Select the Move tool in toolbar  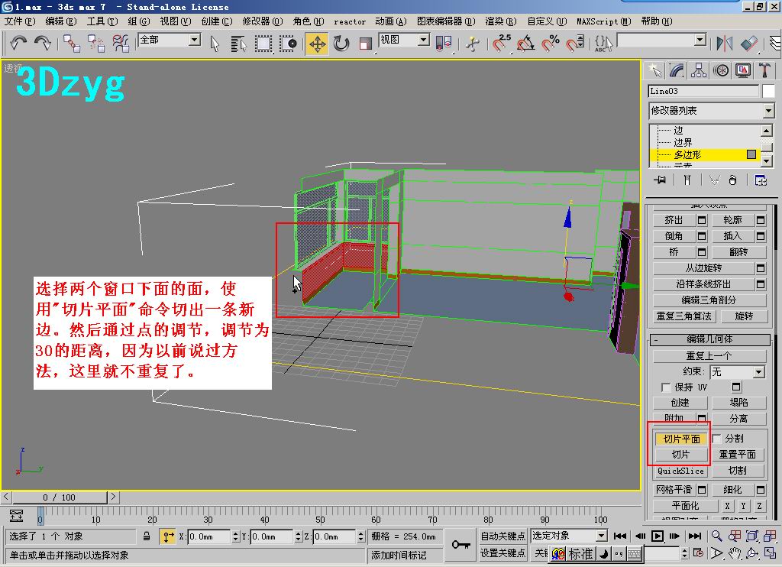click(317, 44)
